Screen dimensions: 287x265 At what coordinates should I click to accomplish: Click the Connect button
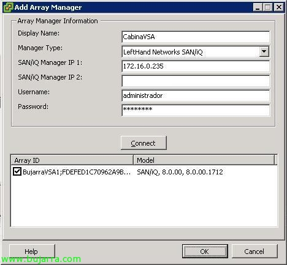click(x=143, y=143)
